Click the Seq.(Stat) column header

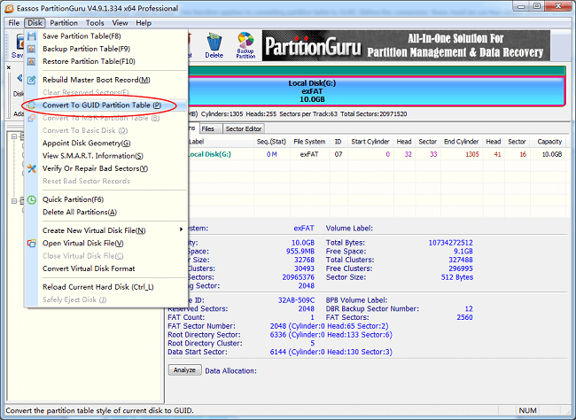tap(271, 142)
